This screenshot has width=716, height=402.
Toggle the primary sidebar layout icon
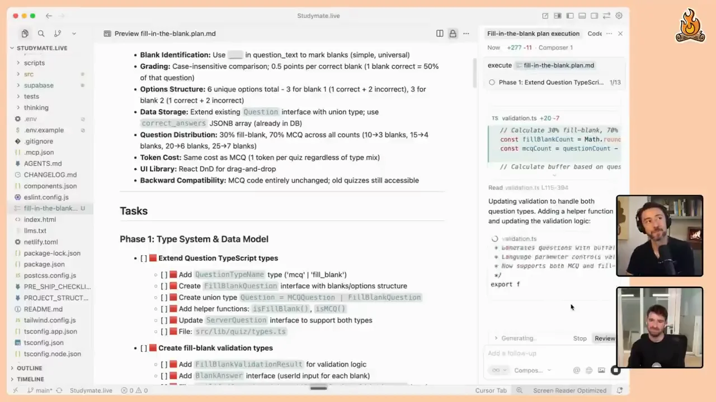[570, 16]
